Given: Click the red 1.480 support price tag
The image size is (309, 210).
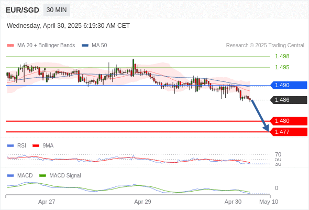Looking at the screenshot, I should tap(289, 121).
